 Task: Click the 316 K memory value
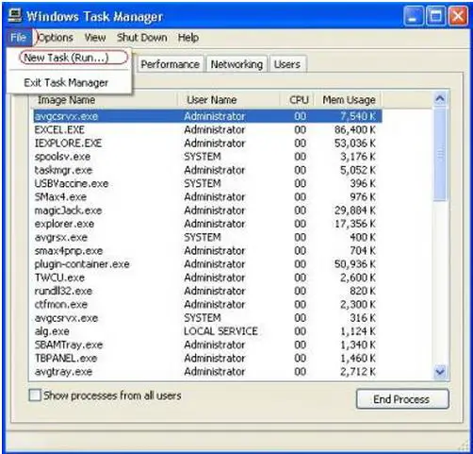[x=363, y=318]
